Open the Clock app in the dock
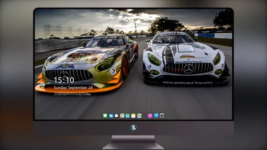The height and width of the screenshot is (150, 267). point(116,116)
